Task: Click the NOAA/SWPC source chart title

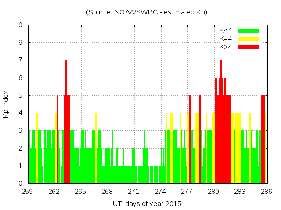Action: pos(147,12)
